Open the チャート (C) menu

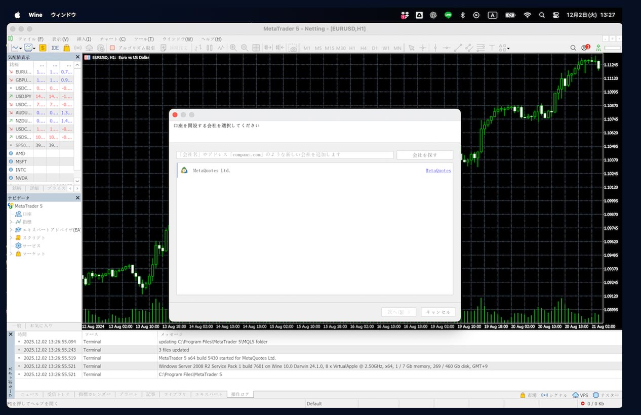point(112,39)
